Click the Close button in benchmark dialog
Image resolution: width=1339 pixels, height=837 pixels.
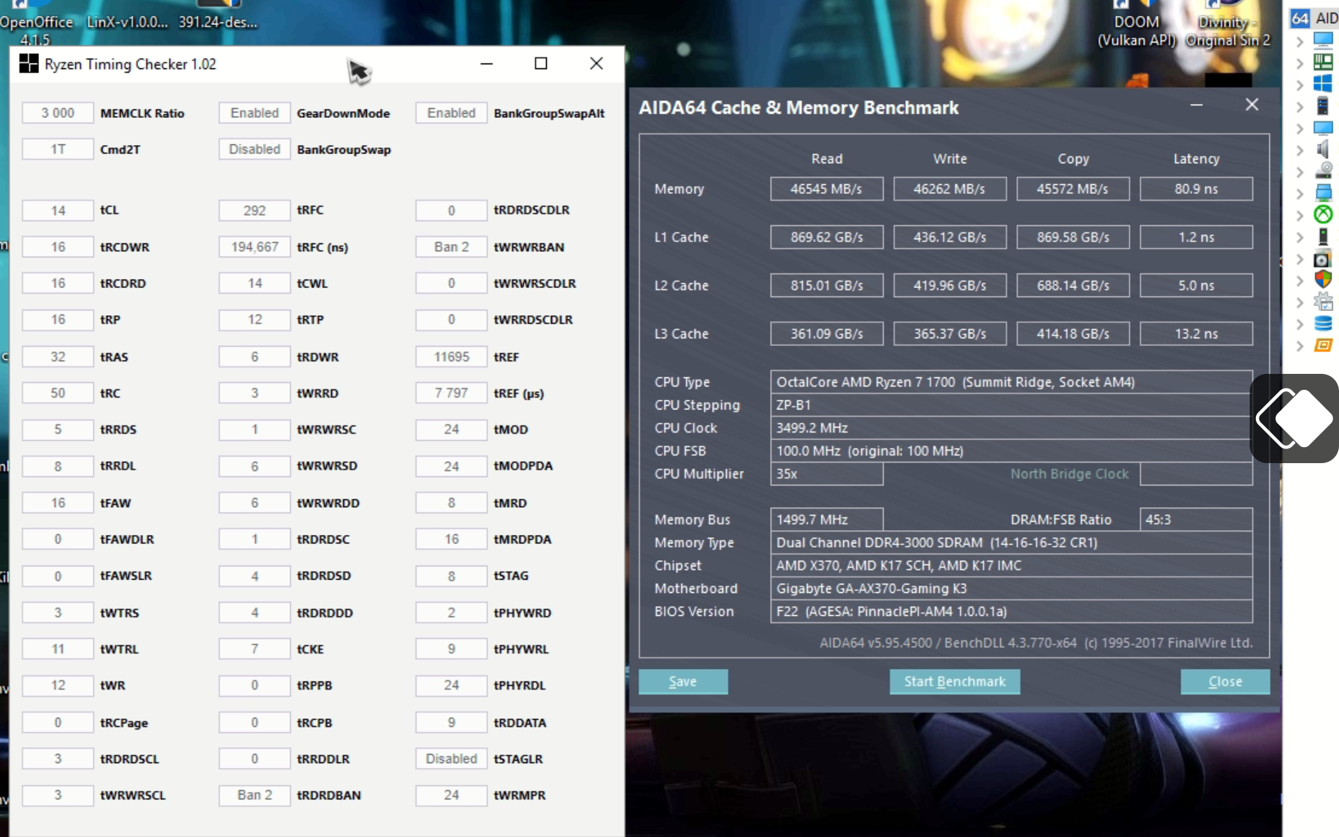click(1225, 681)
